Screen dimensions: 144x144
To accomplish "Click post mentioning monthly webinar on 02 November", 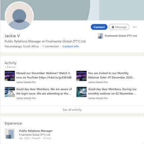I will (112, 91).
